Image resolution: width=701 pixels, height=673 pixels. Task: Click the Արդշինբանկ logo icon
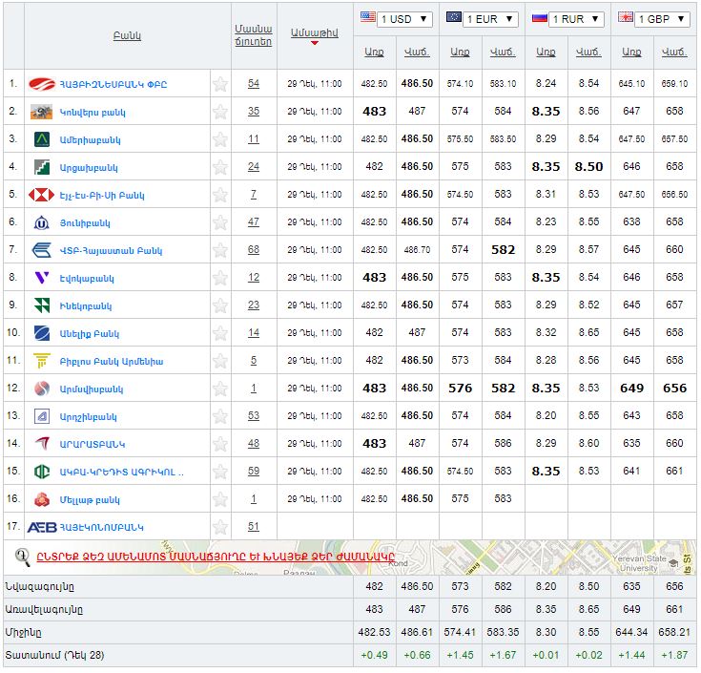point(42,416)
